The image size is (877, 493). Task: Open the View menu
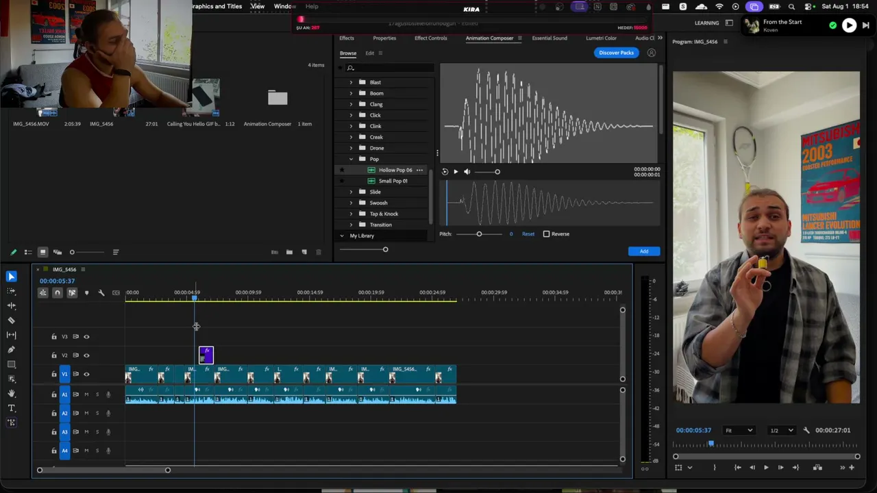(258, 6)
